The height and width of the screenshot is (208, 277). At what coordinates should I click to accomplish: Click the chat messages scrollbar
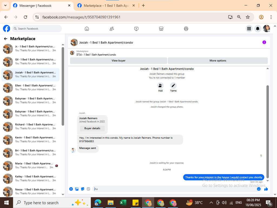pyautogui.click(x=268, y=132)
